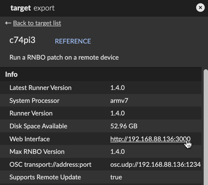The height and width of the screenshot is (185, 208).
Task: Click the Info section header
Action: 101,74
